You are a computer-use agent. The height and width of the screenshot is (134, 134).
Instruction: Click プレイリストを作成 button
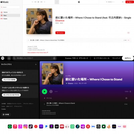pos(9,80)
